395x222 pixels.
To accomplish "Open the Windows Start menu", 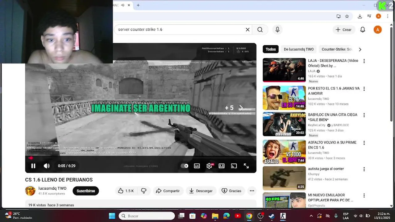I will tap(112, 216).
